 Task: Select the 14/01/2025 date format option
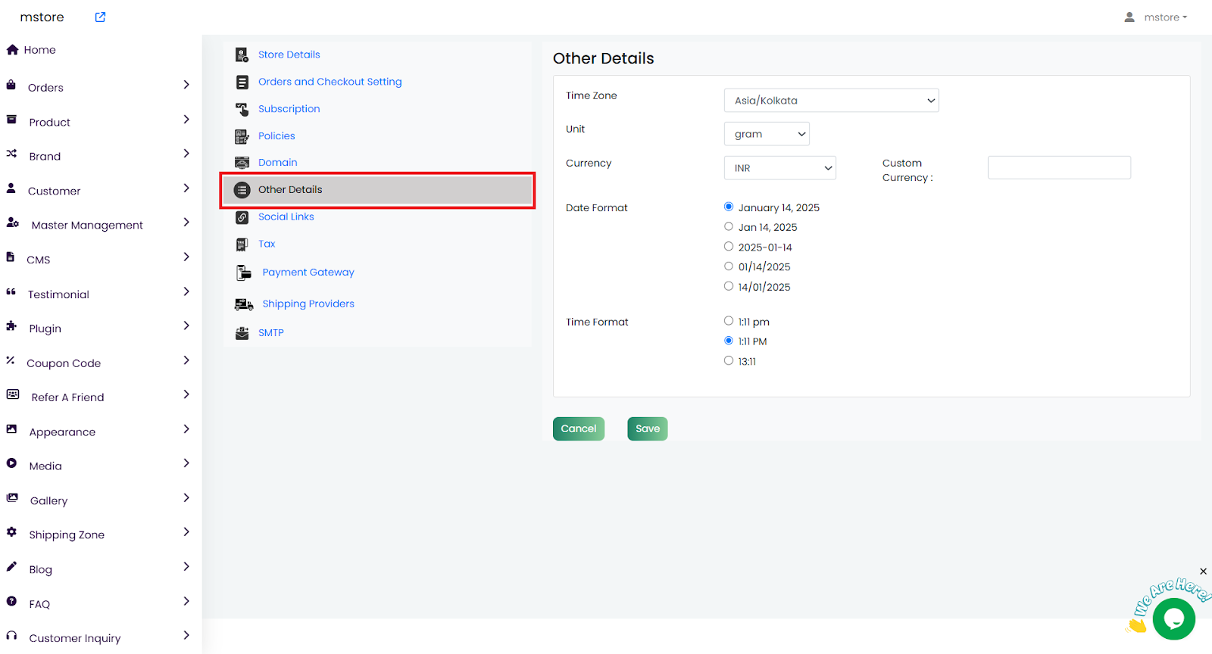tap(729, 286)
